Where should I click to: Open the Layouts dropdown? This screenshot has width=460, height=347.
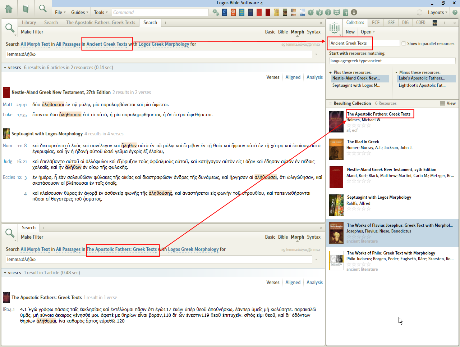tap(437, 12)
